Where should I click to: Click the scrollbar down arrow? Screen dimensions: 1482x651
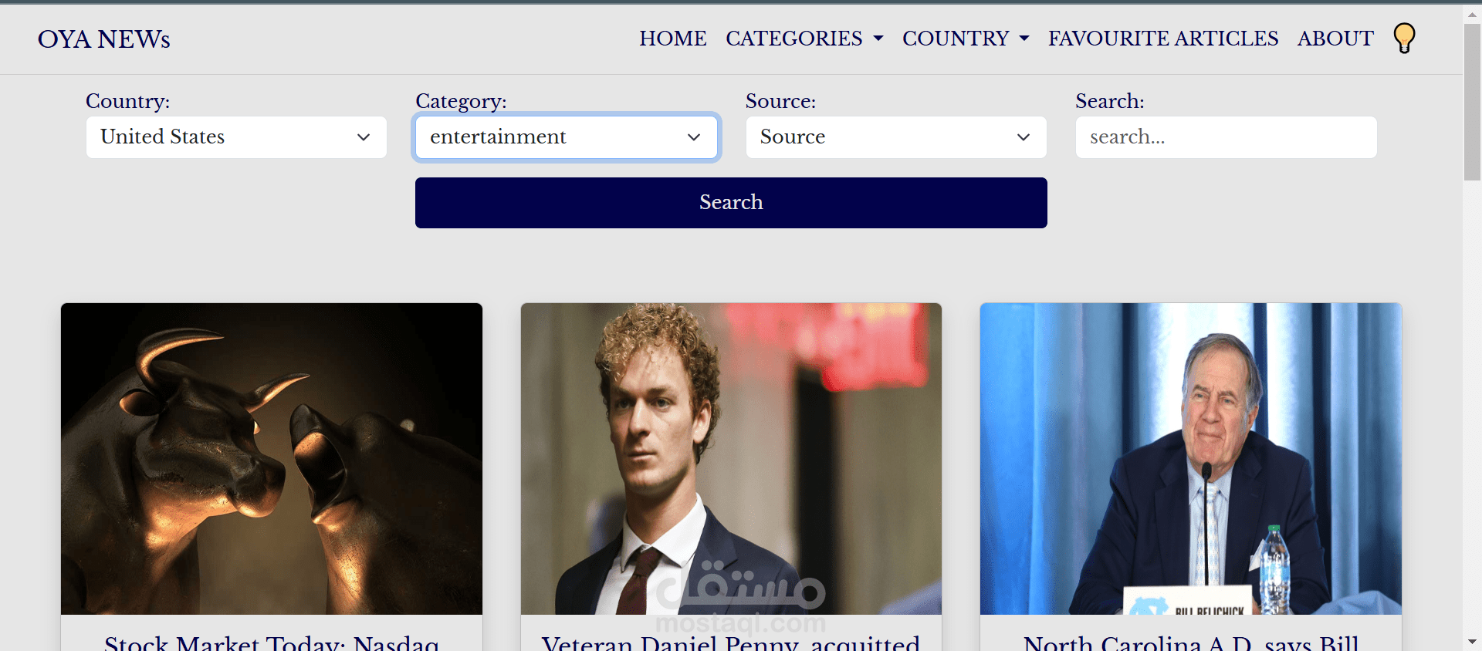(1472, 642)
